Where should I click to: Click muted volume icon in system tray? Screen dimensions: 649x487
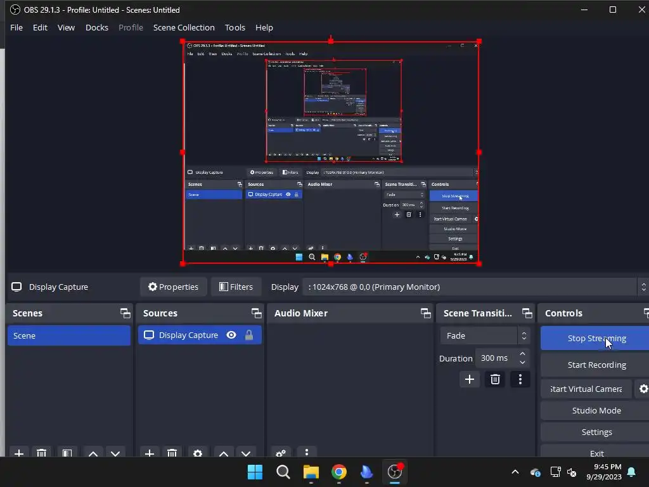(x=572, y=472)
